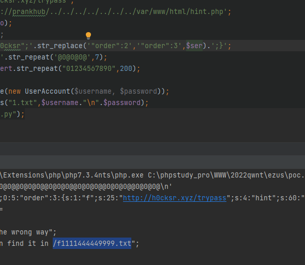The width and height of the screenshot is (305, 265).
Task: Click the UserAccount class name
Action: (x=48, y=91)
